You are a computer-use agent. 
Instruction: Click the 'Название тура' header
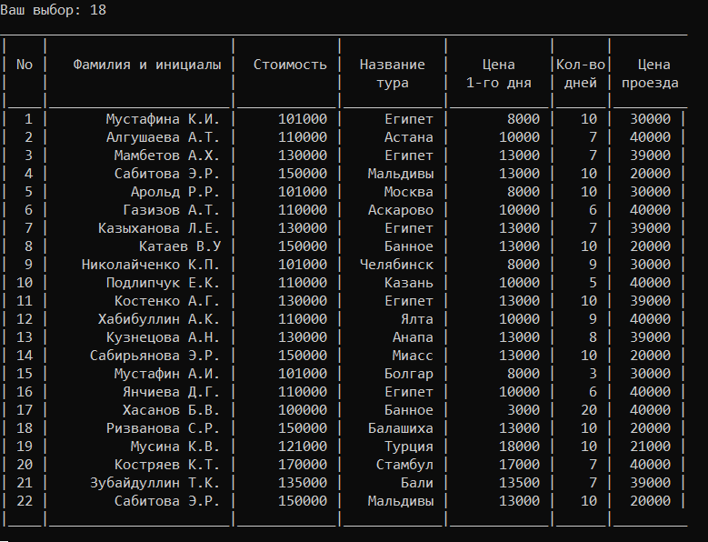click(x=392, y=74)
